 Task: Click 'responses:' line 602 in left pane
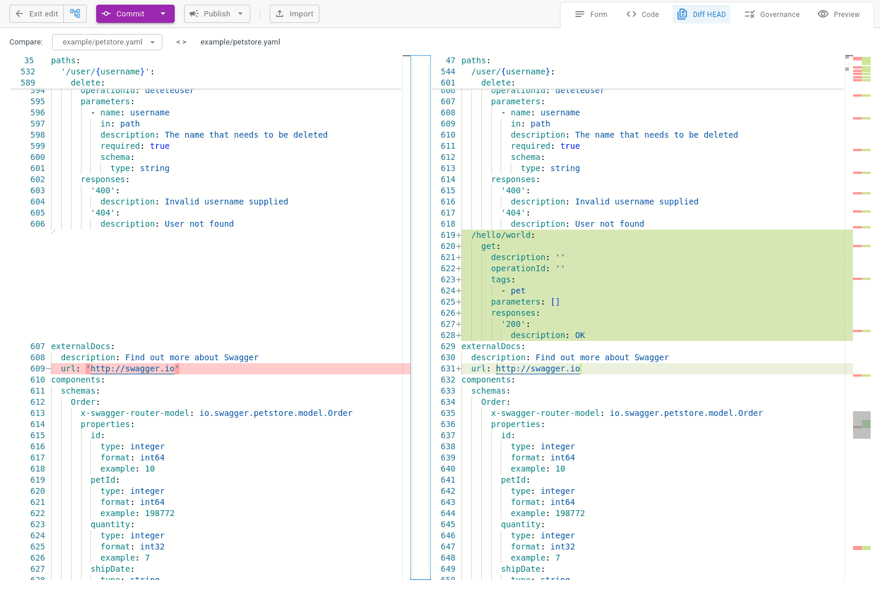105,179
